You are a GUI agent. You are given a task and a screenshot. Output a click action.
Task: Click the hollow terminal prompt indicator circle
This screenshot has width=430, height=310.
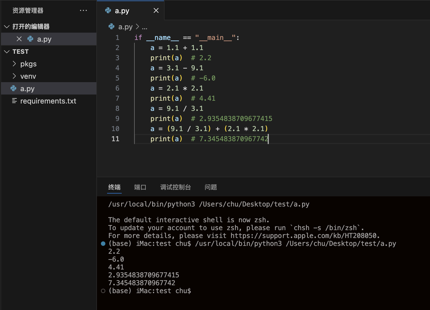tap(103, 291)
